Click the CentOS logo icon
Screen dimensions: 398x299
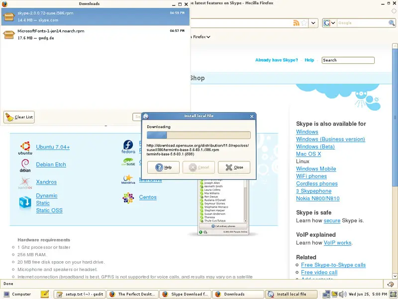pyautogui.click(x=128, y=198)
